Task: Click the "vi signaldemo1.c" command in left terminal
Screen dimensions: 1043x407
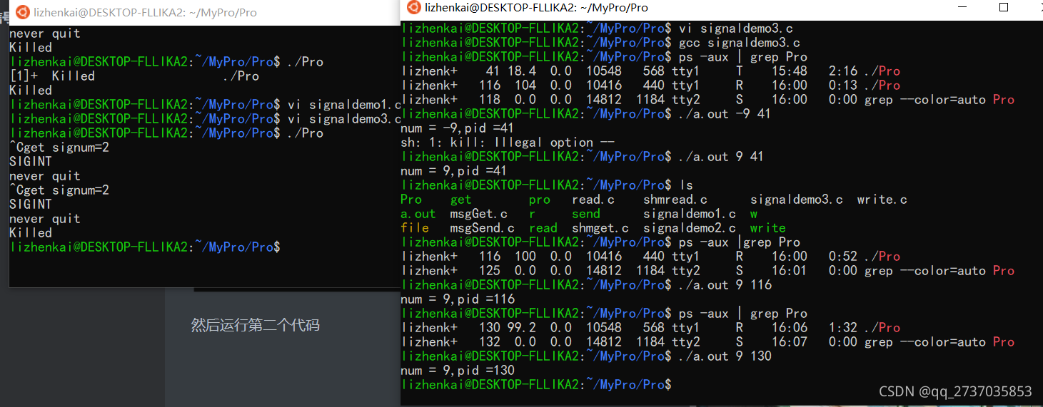Action: pos(345,105)
